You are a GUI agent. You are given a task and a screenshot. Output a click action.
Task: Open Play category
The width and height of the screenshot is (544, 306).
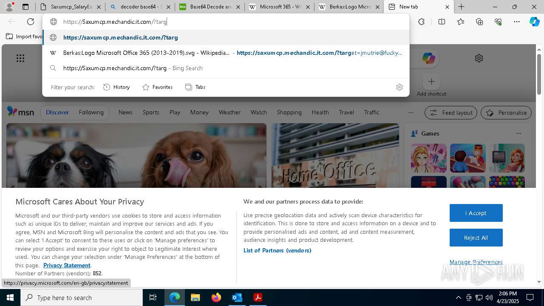coord(175,112)
